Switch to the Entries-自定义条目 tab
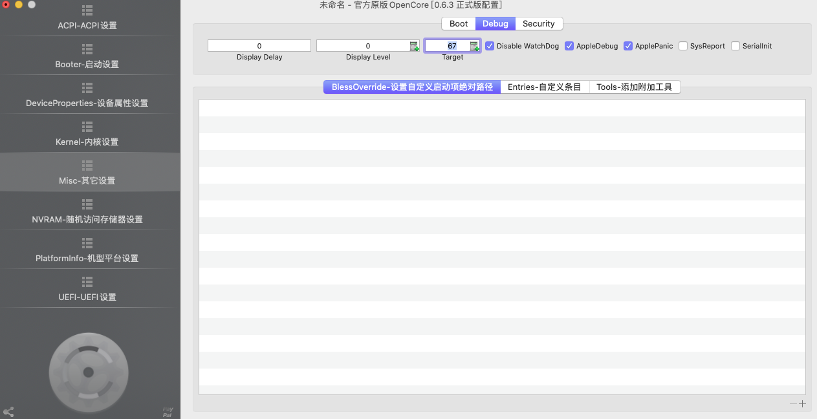The width and height of the screenshot is (817, 419). coord(545,87)
